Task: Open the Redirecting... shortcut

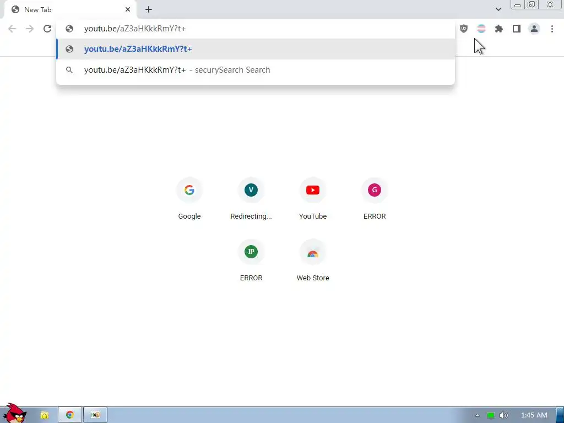Action: [x=251, y=199]
